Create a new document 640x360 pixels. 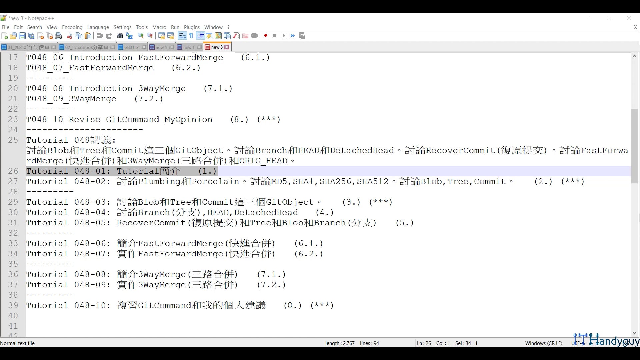coord(5,36)
